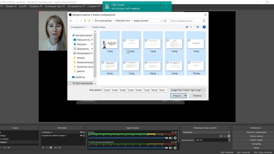Remove selected source with minus icon
274x154 pixels.
tap(47, 148)
